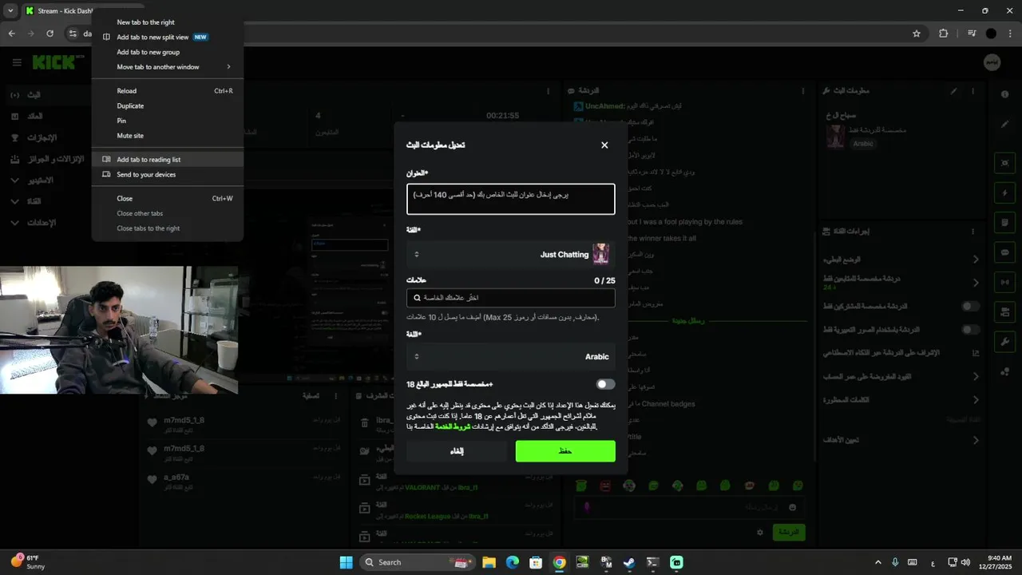Viewport: 1022px width, 575px height.
Task: Expand 'Move tab to another window' submenu
Action: [168, 67]
